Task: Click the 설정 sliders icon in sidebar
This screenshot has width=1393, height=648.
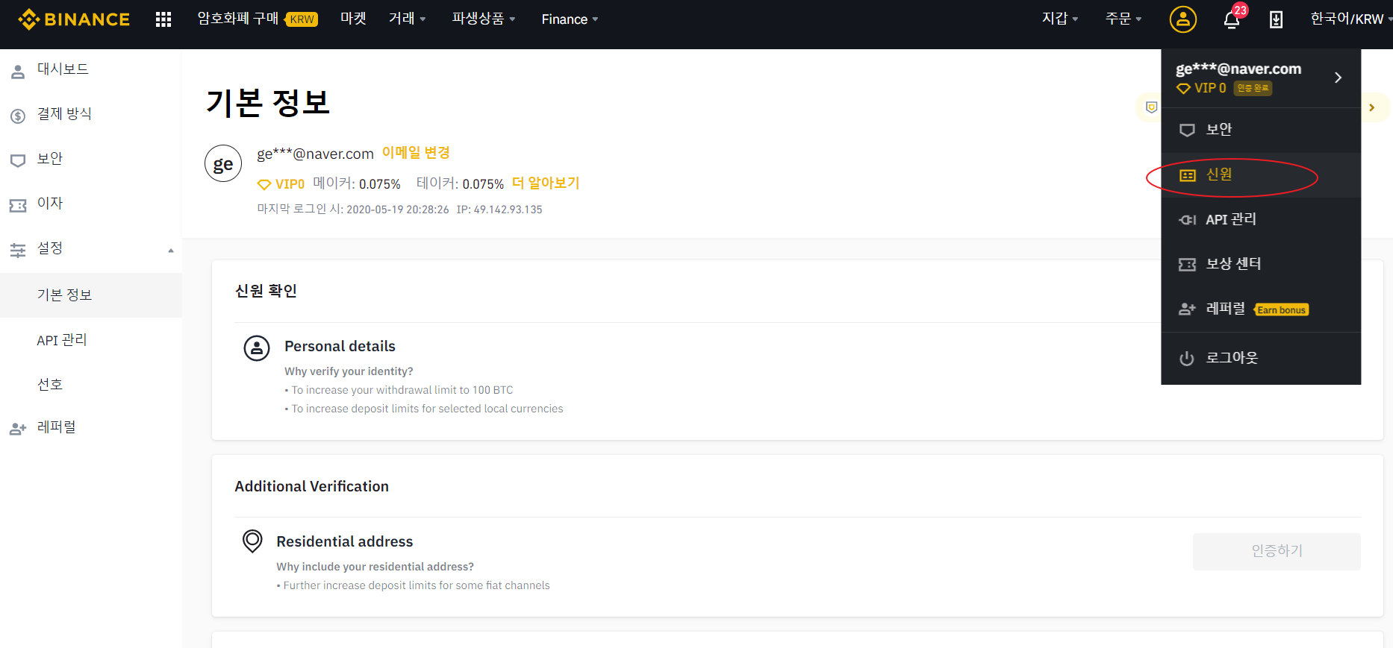Action: [x=18, y=250]
